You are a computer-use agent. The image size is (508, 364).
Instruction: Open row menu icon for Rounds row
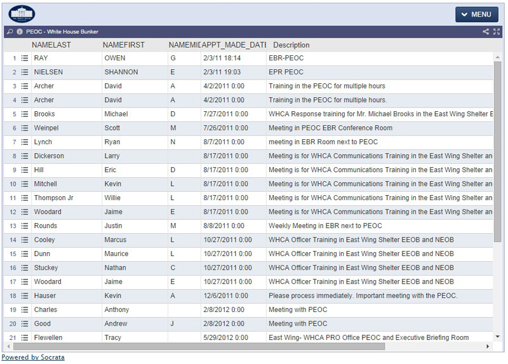pos(25,226)
